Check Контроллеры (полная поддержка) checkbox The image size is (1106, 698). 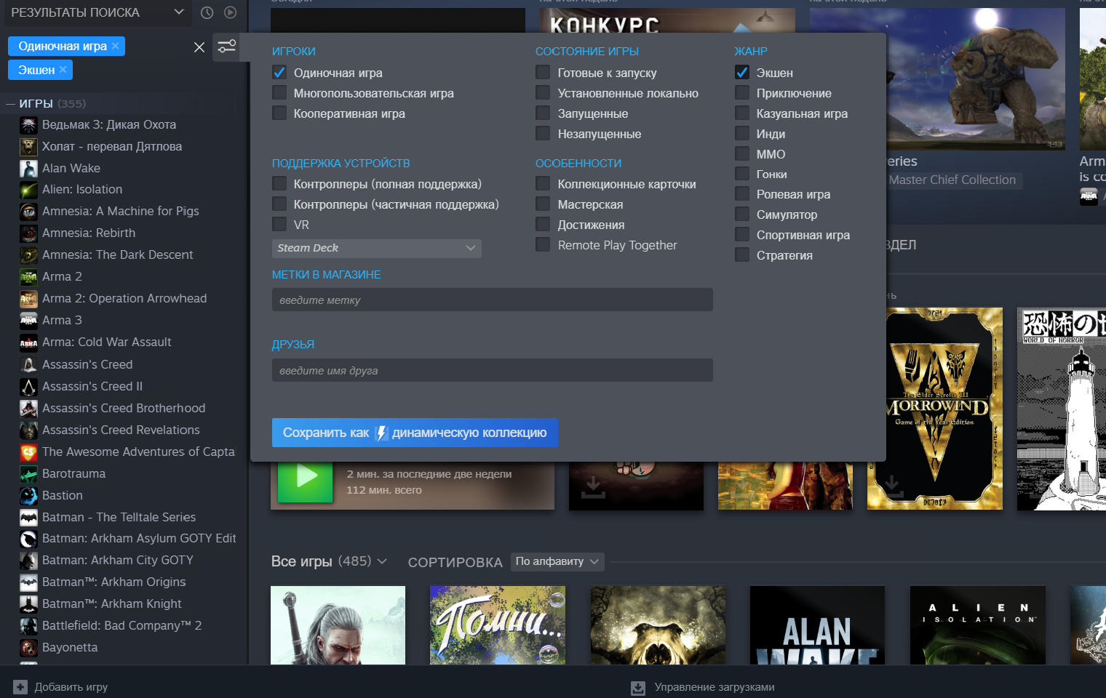tap(279, 183)
